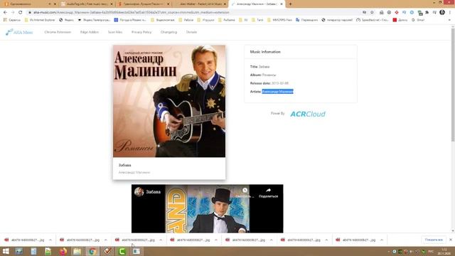Open the Chrome profile avatar
The height and width of the screenshot is (256, 455).
click(442, 12)
